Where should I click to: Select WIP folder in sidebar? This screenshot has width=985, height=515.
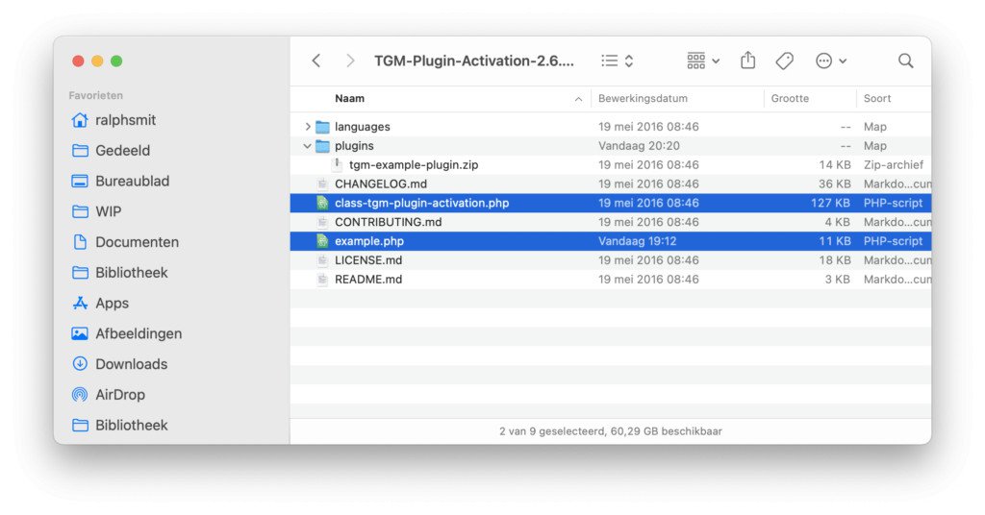97,211
